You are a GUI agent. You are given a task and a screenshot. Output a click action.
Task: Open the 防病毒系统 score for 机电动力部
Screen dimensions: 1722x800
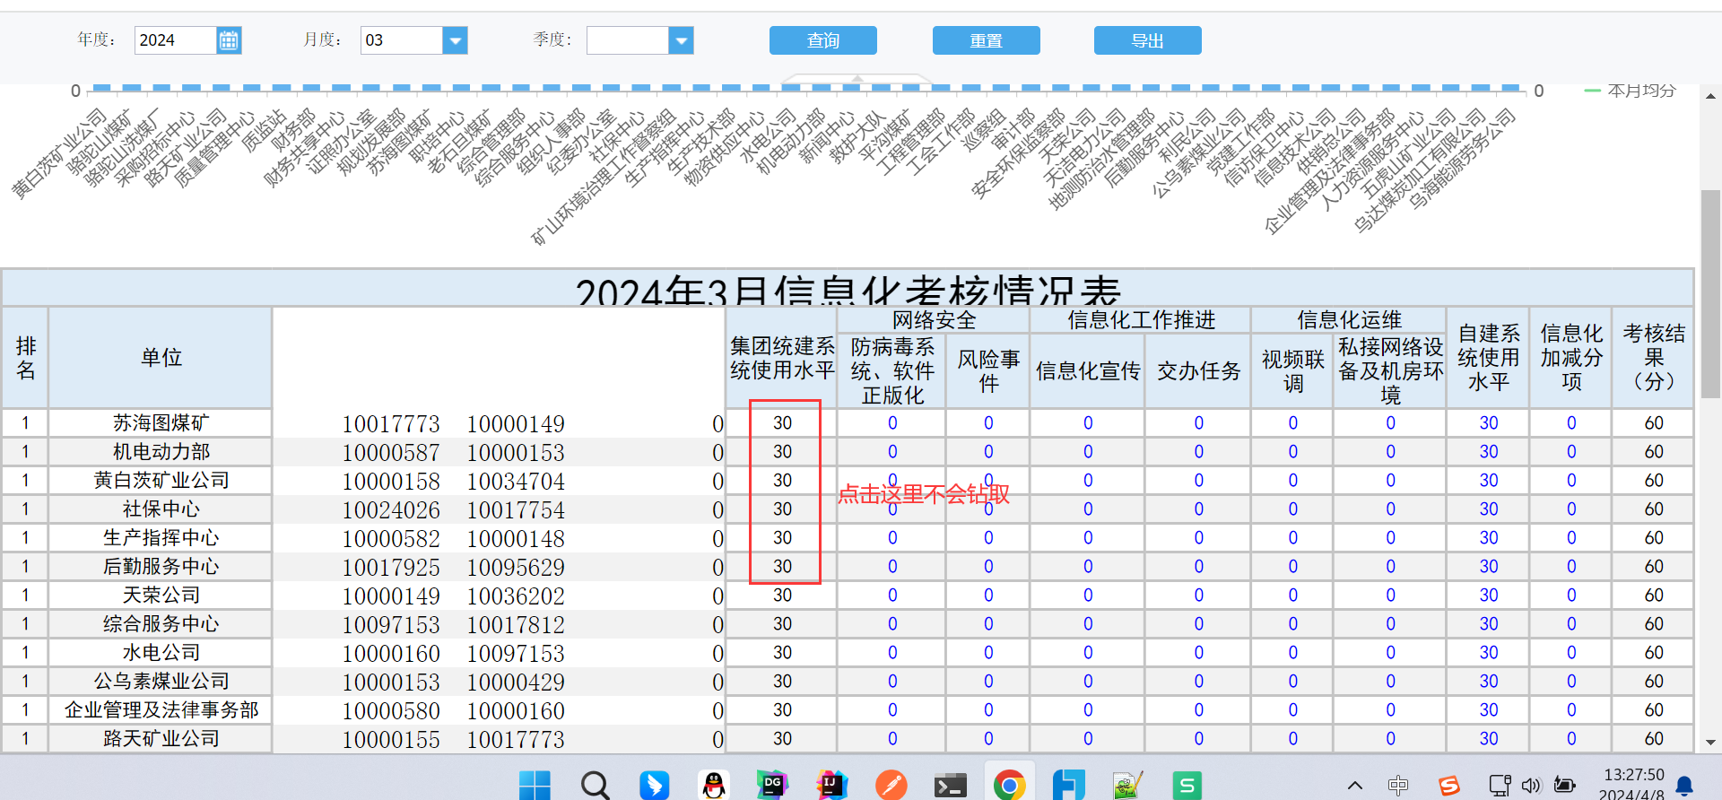click(892, 451)
